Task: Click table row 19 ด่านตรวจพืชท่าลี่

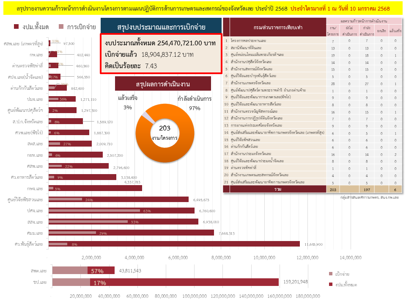Action: coord(313,168)
